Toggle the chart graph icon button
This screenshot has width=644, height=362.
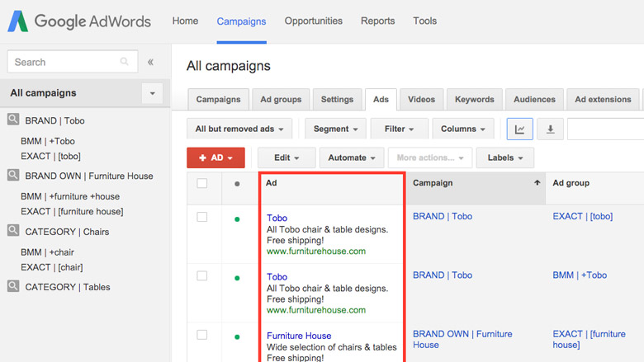519,129
